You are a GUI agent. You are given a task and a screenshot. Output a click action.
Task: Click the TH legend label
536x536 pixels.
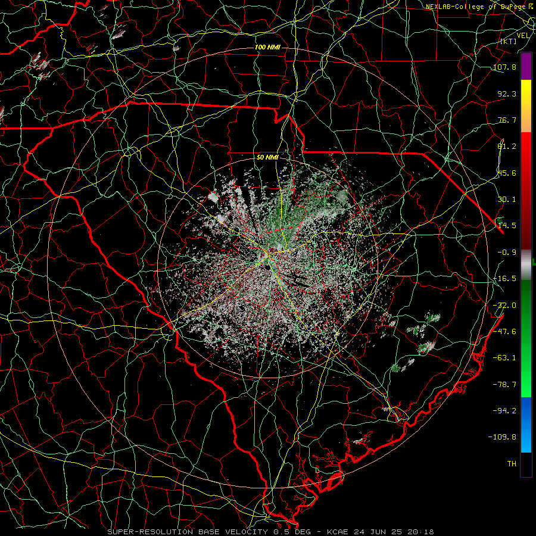click(x=512, y=463)
